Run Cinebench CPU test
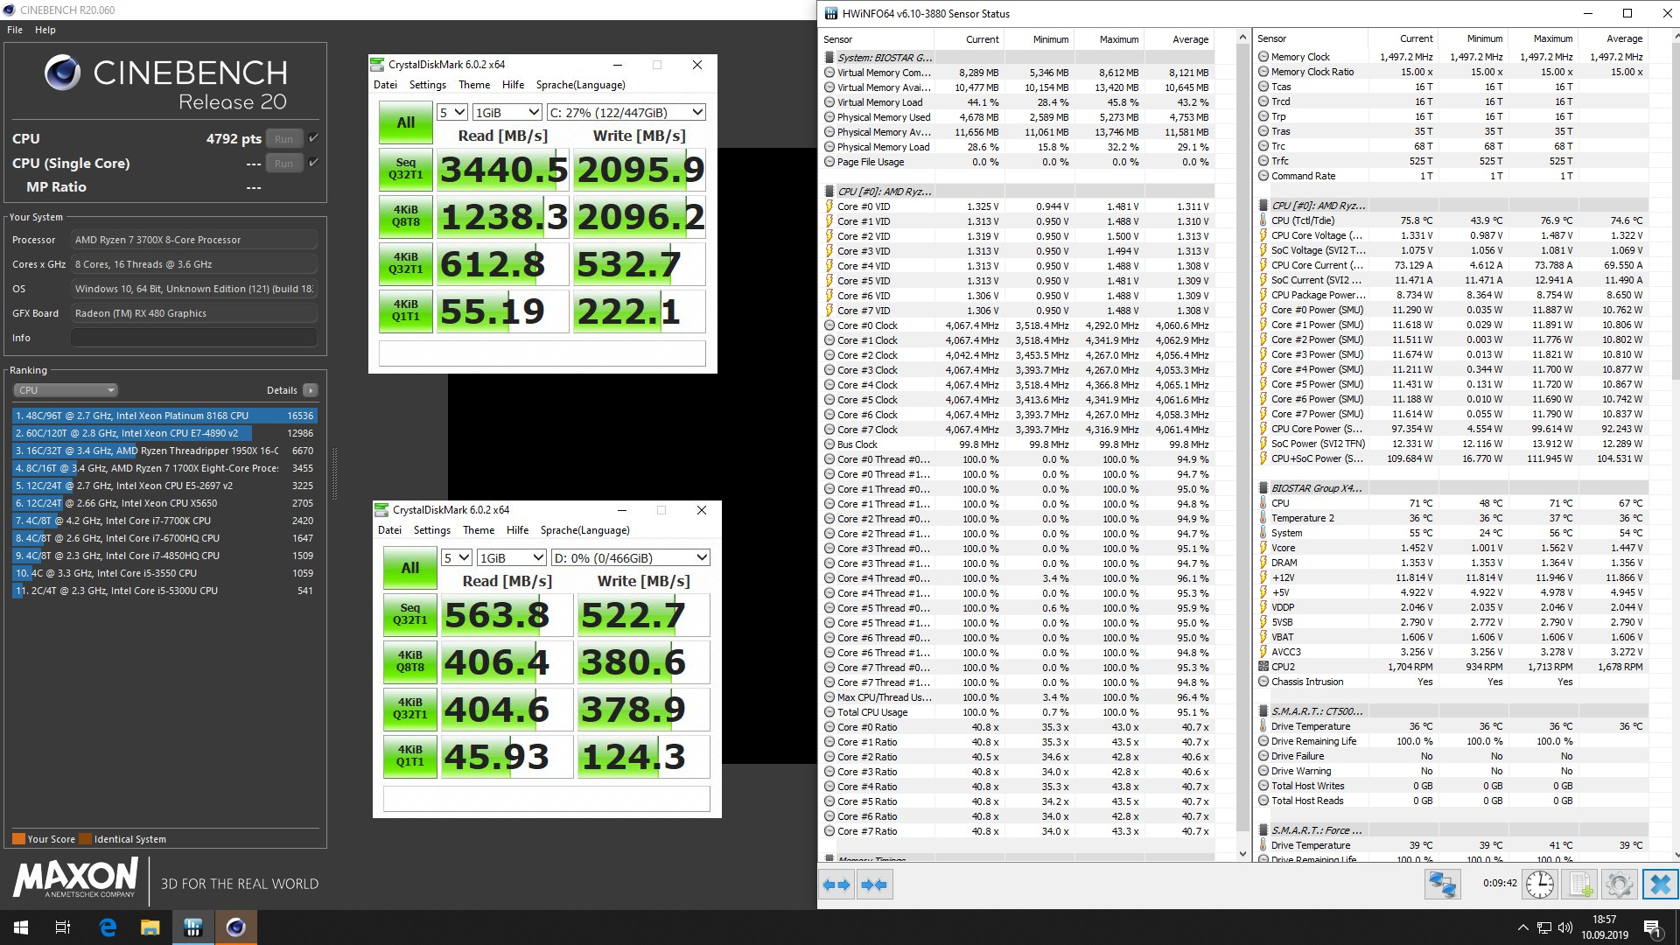Image resolution: width=1680 pixels, height=945 pixels. coord(284,138)
